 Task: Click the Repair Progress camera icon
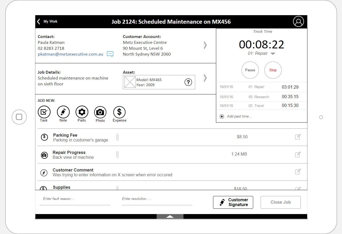coord(44,155)
